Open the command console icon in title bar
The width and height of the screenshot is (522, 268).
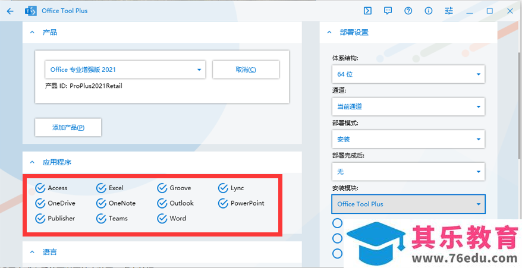[367, 11]
